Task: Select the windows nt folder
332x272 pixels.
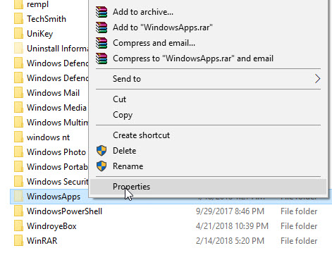Action: (x=48, y=137)
